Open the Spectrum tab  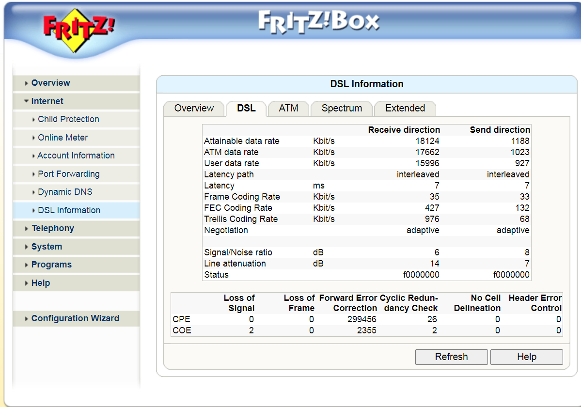coord(342,109)
